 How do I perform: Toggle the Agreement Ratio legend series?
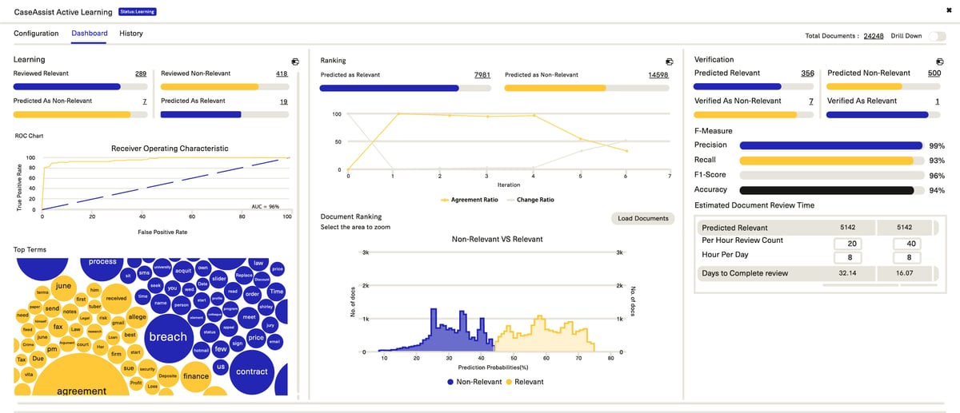pos(474,200)
